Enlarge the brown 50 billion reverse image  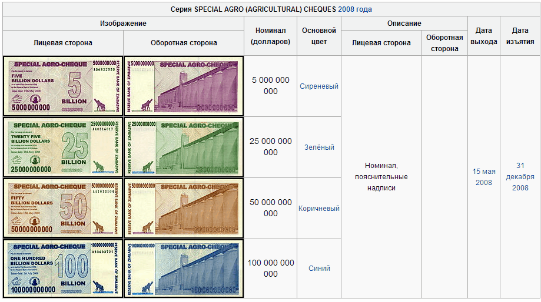[x=184, y=208]
